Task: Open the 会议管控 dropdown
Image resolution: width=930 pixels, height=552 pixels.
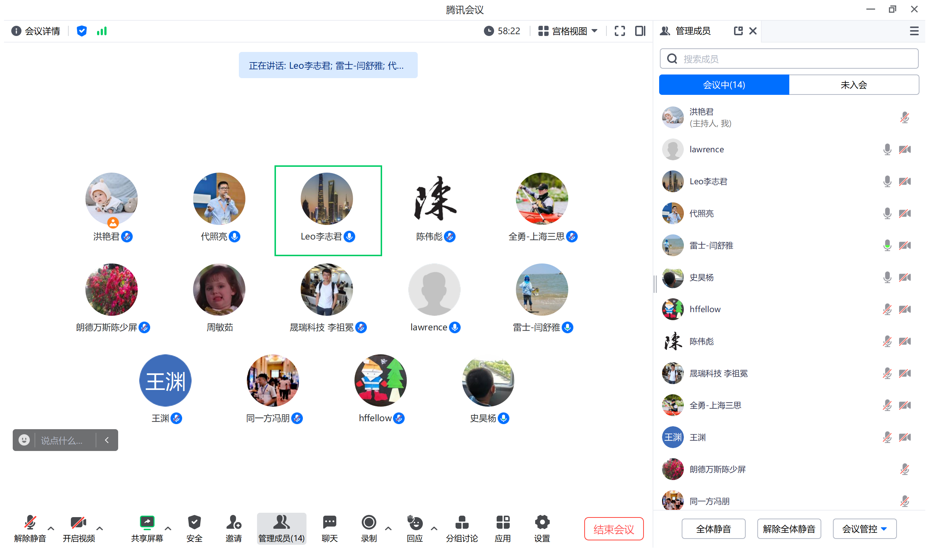Action: coord(864,529)
